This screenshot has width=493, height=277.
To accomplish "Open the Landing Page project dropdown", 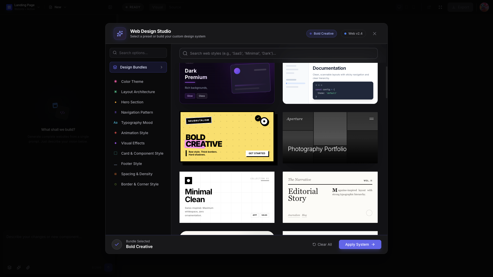I will [x=39, y=7].
